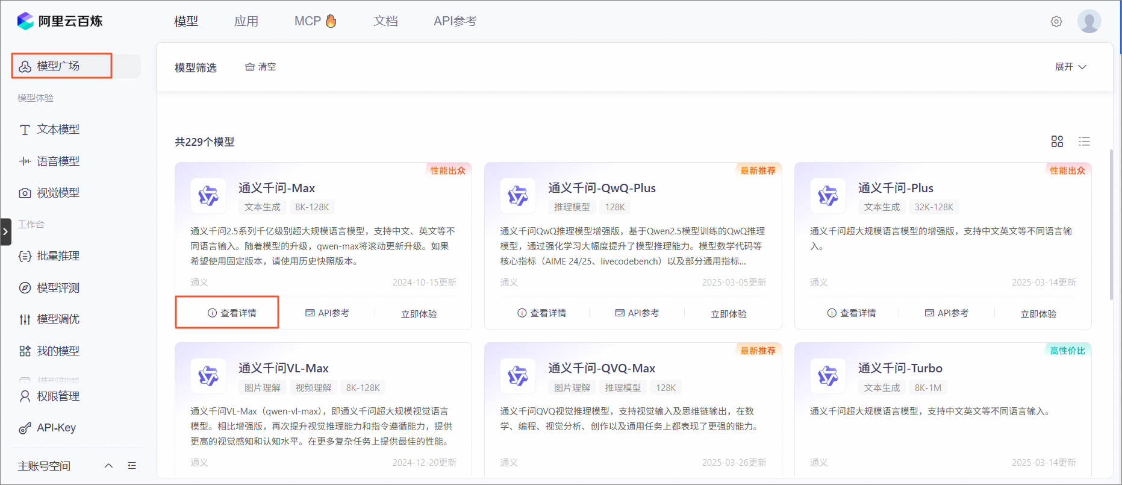1122x485 pixels.
Task: Select the API参考 top tab
Action: [x=455, y=21]
